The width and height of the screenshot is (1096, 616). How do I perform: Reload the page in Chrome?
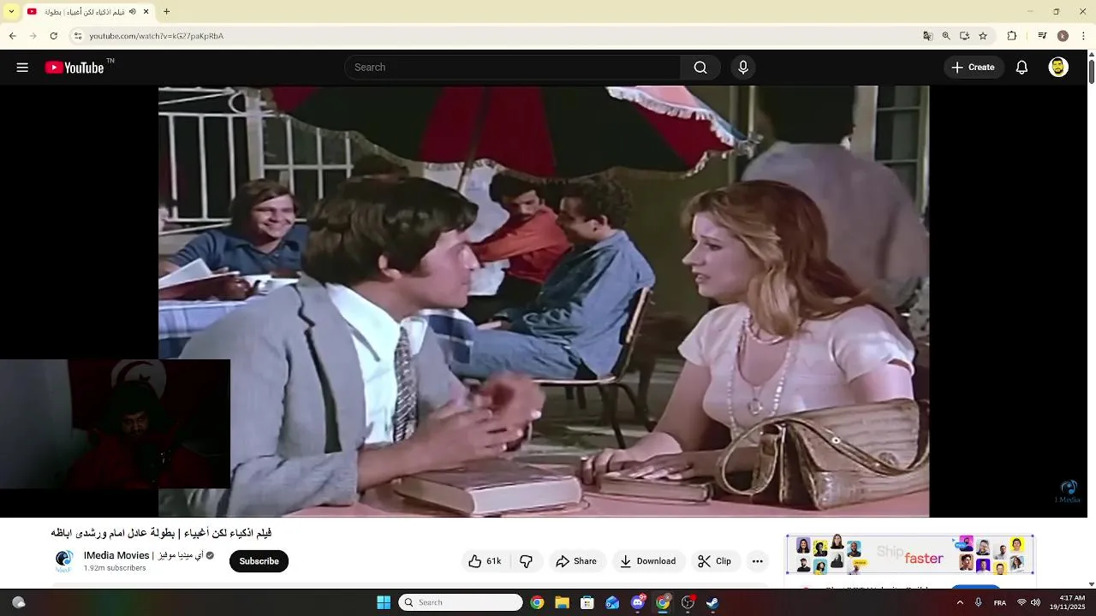pyautogui.click(x=53, y=36)
